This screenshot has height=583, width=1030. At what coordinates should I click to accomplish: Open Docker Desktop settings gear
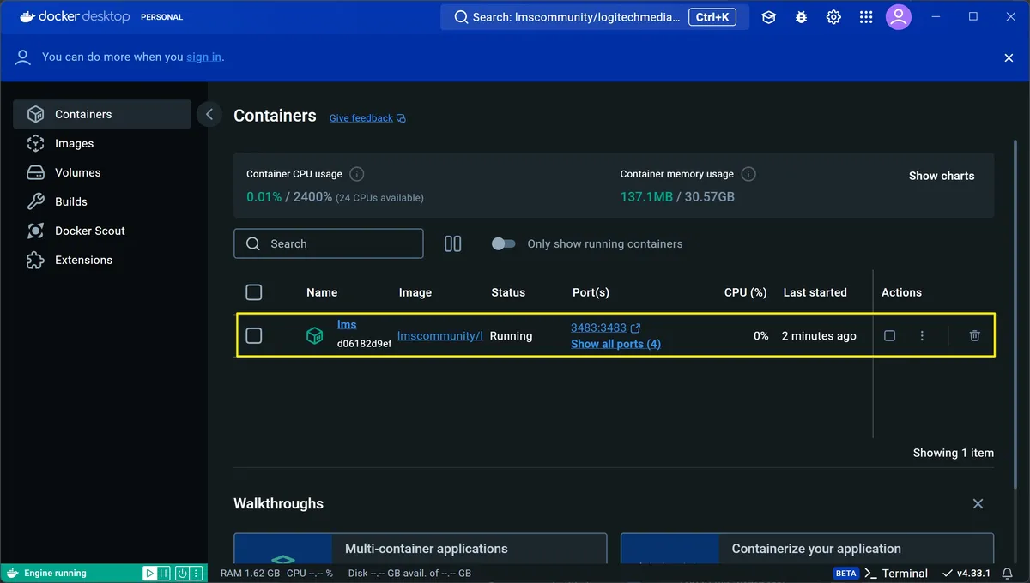pos(833,17)
